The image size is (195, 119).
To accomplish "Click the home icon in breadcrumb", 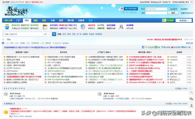I will [x=3, y=40].
